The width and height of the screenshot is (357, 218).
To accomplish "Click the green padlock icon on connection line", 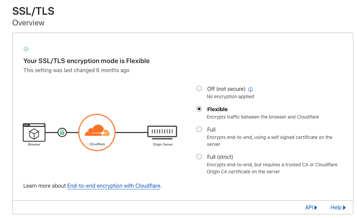I will [62, 132].
